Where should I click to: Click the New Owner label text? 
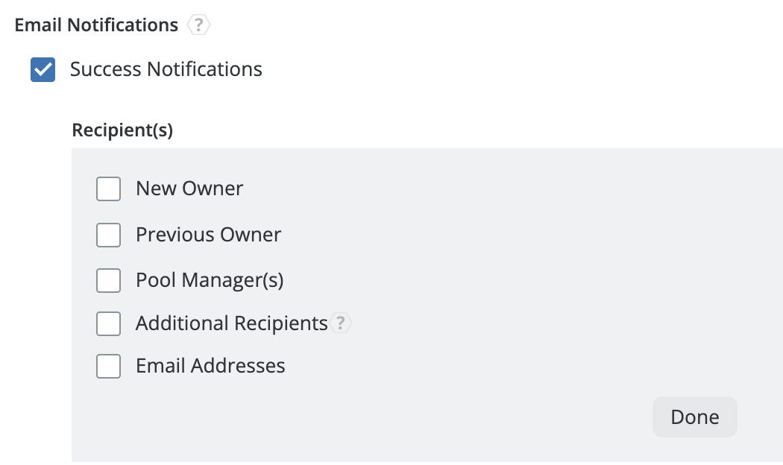pos(189,189)
